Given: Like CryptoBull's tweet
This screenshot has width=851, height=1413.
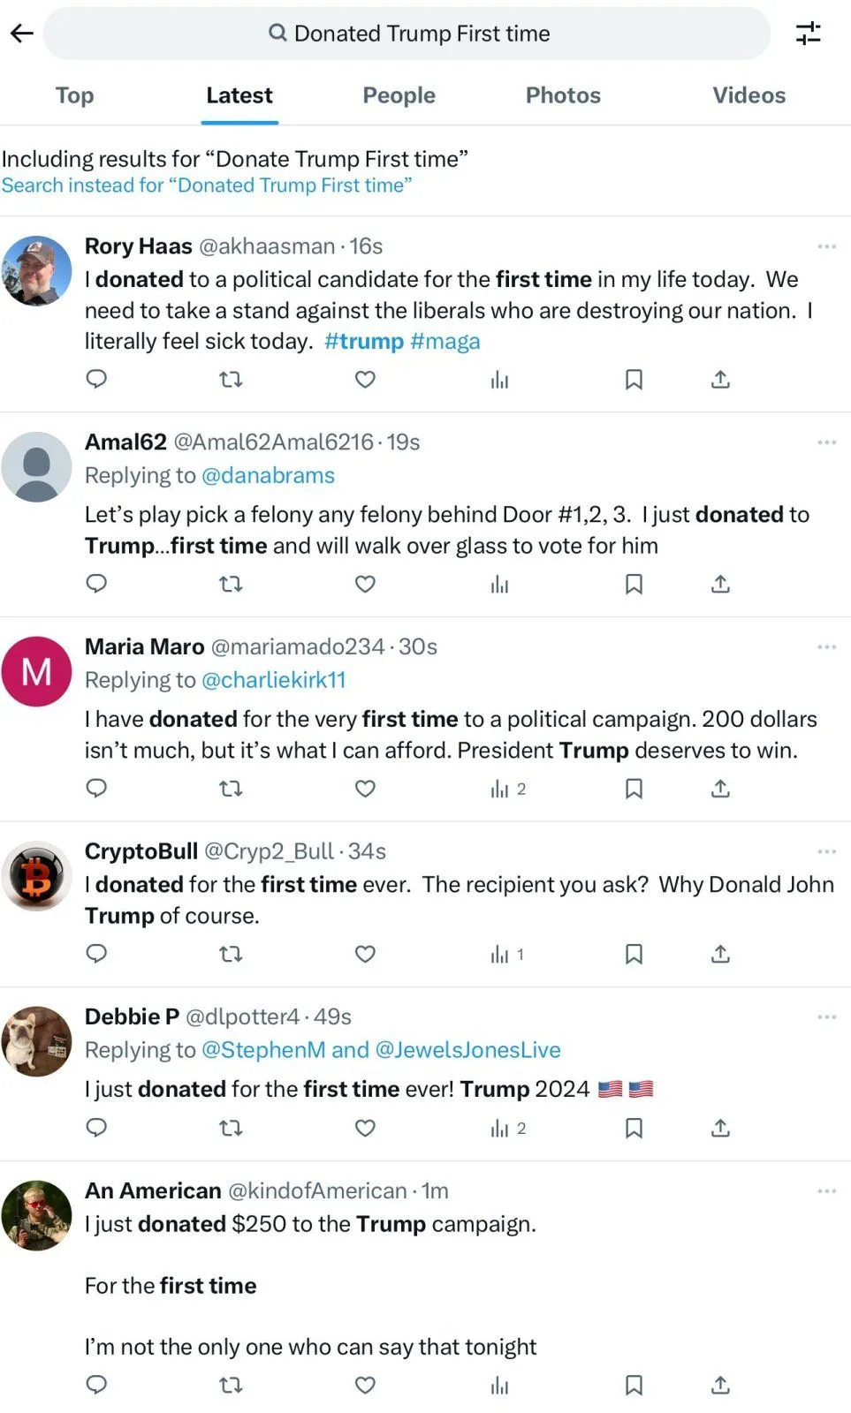Looking at the screenshot, I should (365, 954).
